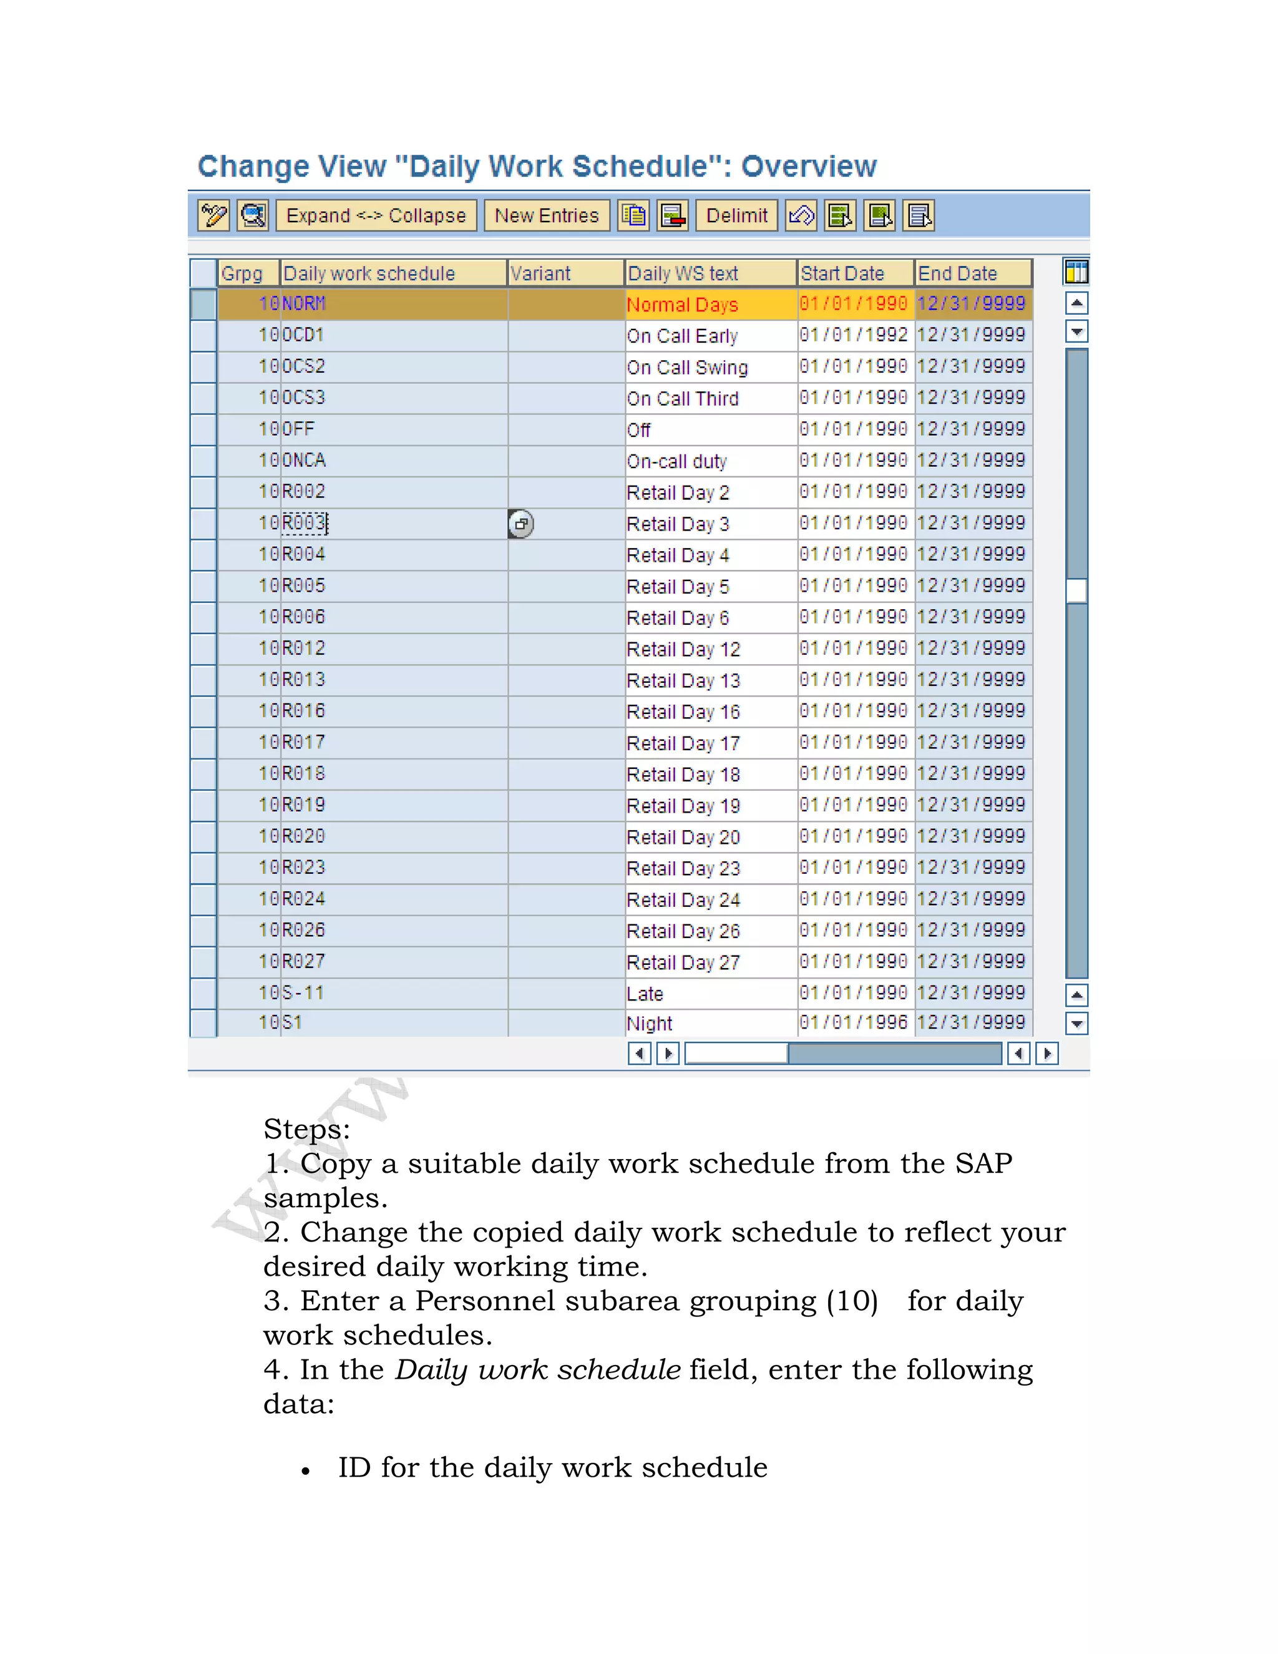Click the End Date column header
Screen dimensions: 1278x1654
coord(973,273)
